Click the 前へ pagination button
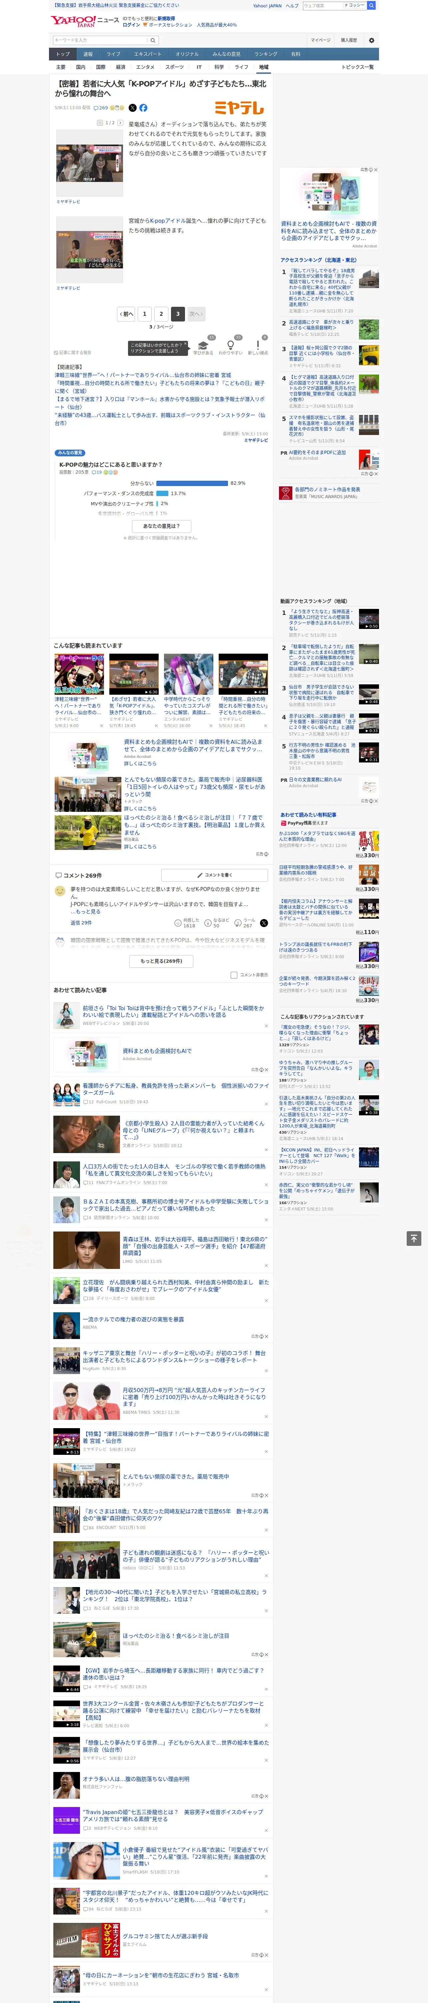The image size is (428, 2003). 126,314
